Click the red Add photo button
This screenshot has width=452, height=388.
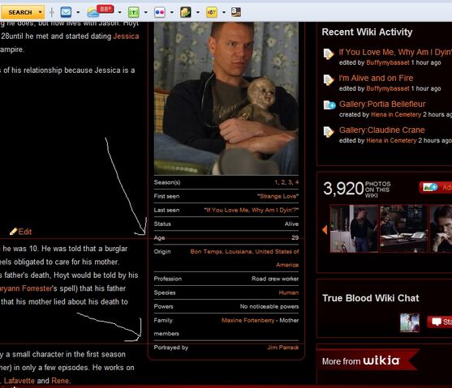click(436, 188)
